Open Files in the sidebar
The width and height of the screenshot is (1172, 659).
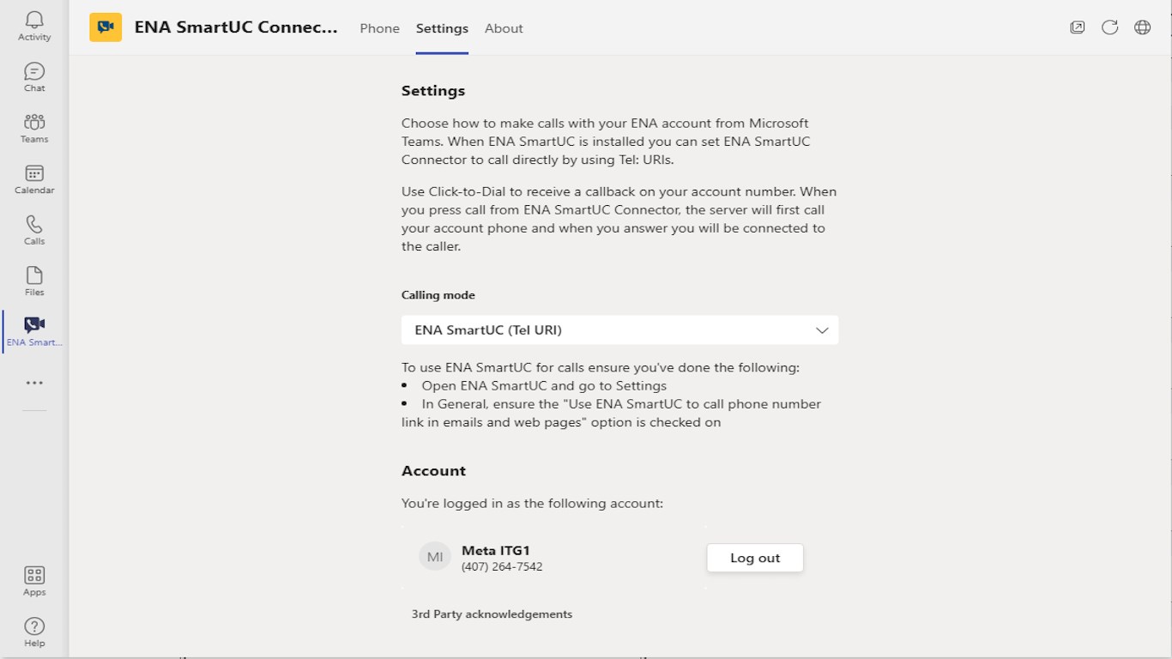click(34, 281)
